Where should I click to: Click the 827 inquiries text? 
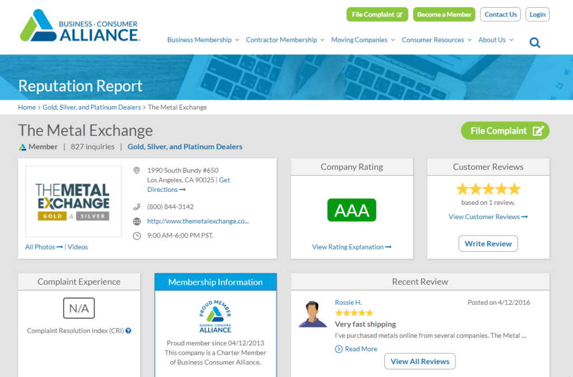92,147
